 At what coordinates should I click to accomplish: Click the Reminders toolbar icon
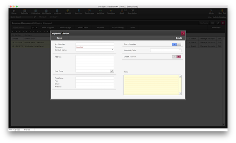click(x=133, y=12)
